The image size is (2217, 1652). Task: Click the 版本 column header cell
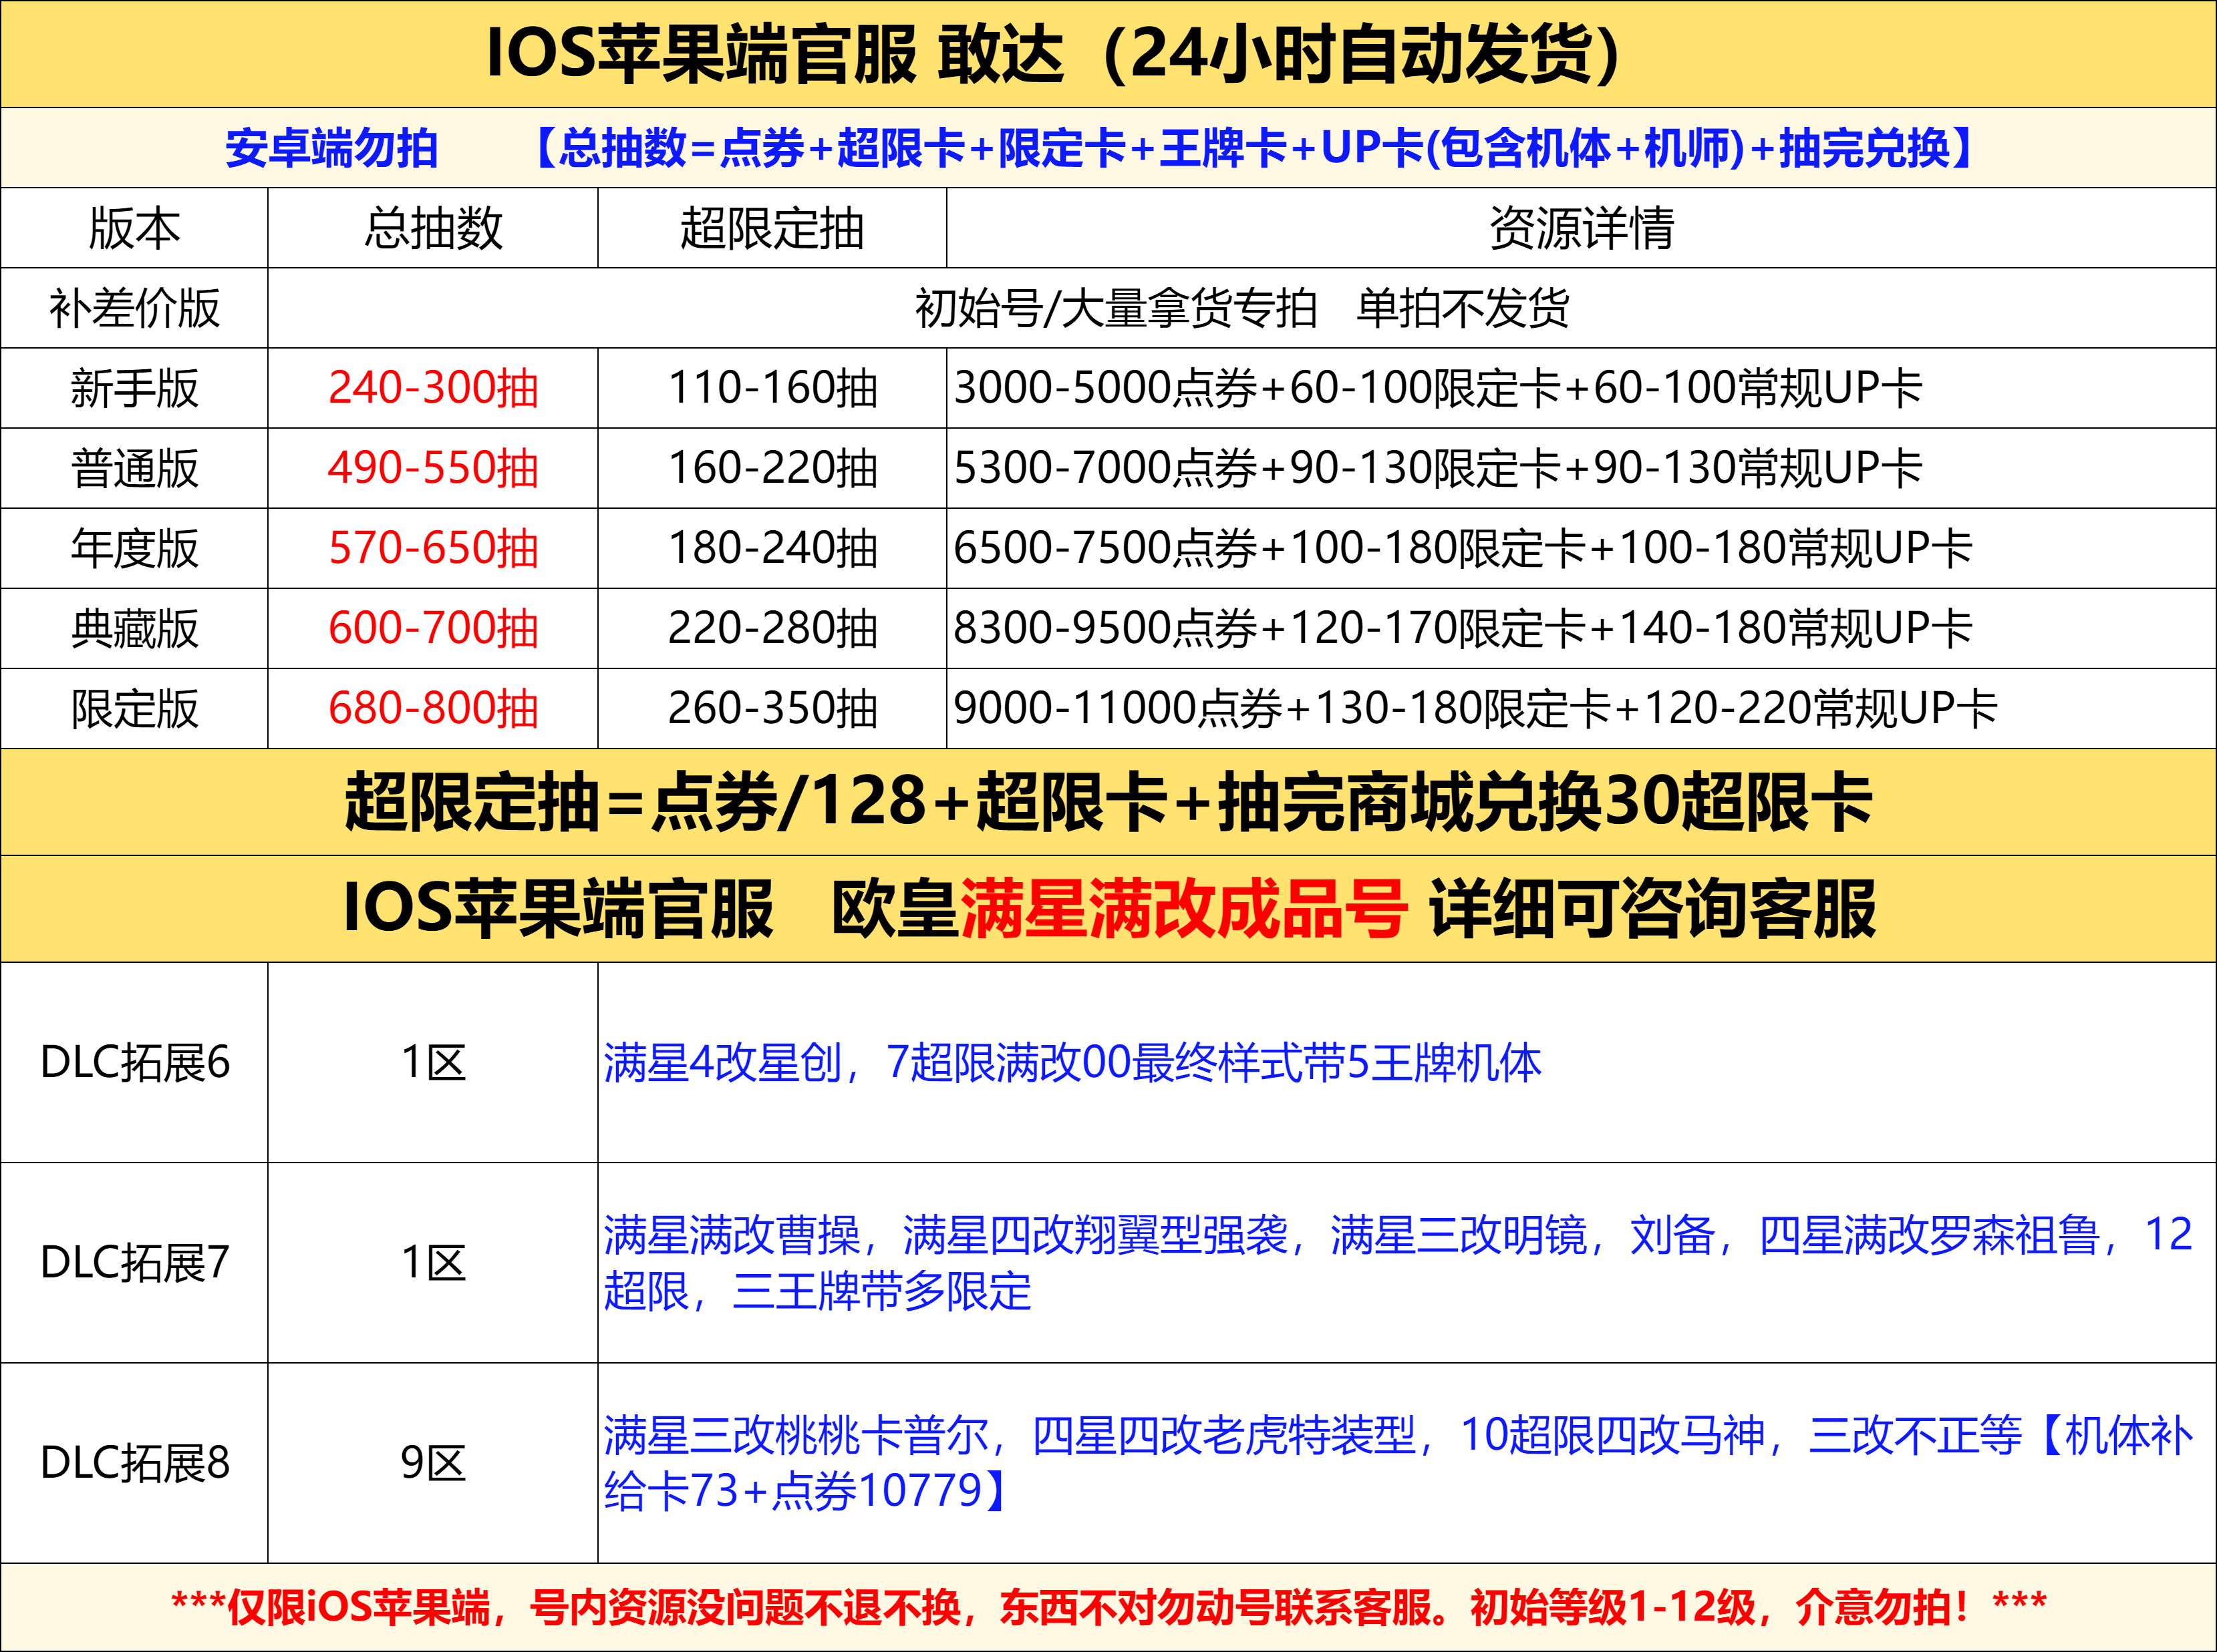(x=134, y=228)
